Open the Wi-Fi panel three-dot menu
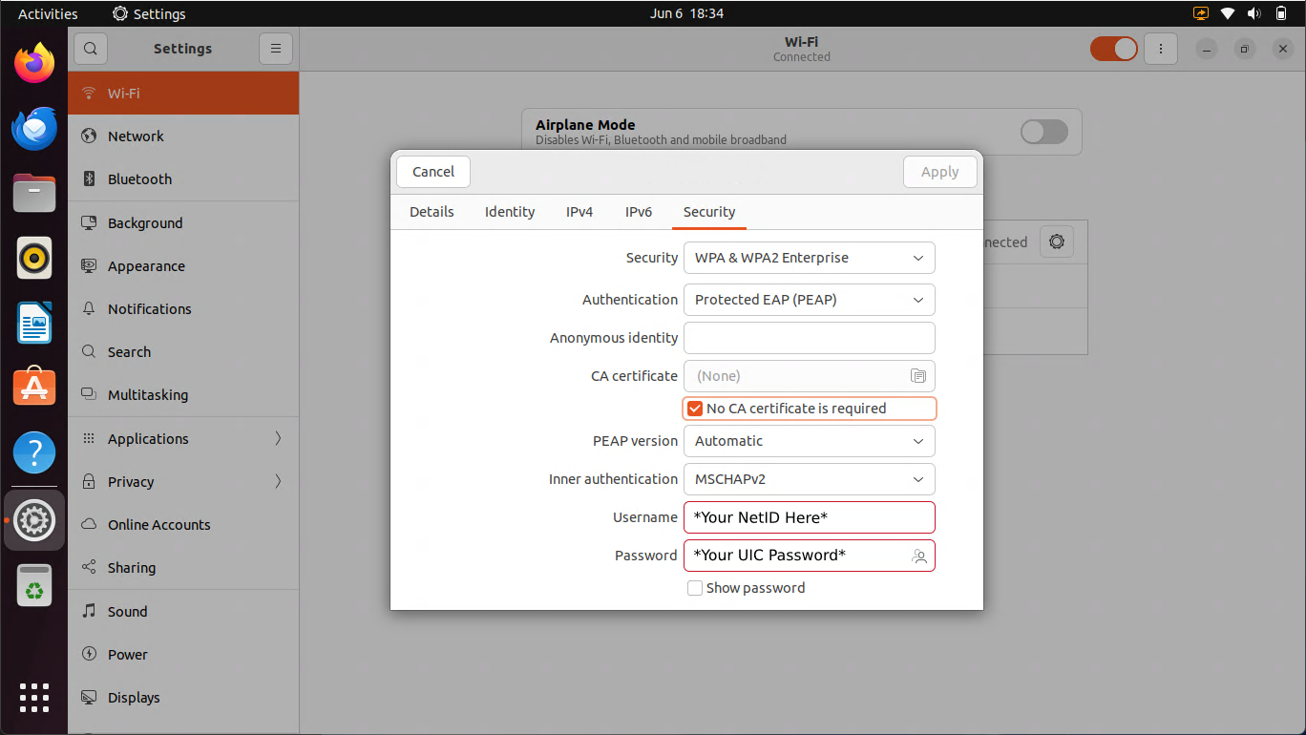Viewport: 1306px width, 735px height. pos(1161,49)
